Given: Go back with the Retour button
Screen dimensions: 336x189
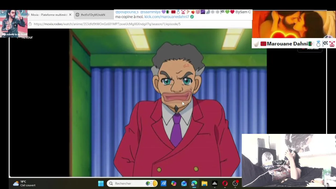Looking at the screenshot, I should [x=24, y=37].
